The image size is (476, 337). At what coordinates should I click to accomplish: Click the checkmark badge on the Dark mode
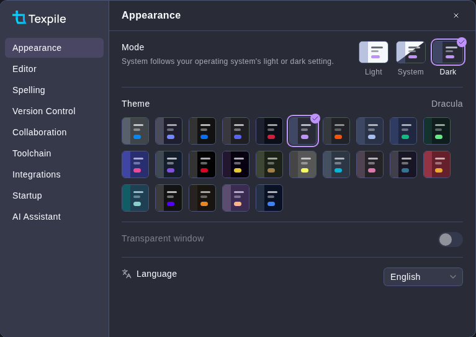[x=462, y=42]
